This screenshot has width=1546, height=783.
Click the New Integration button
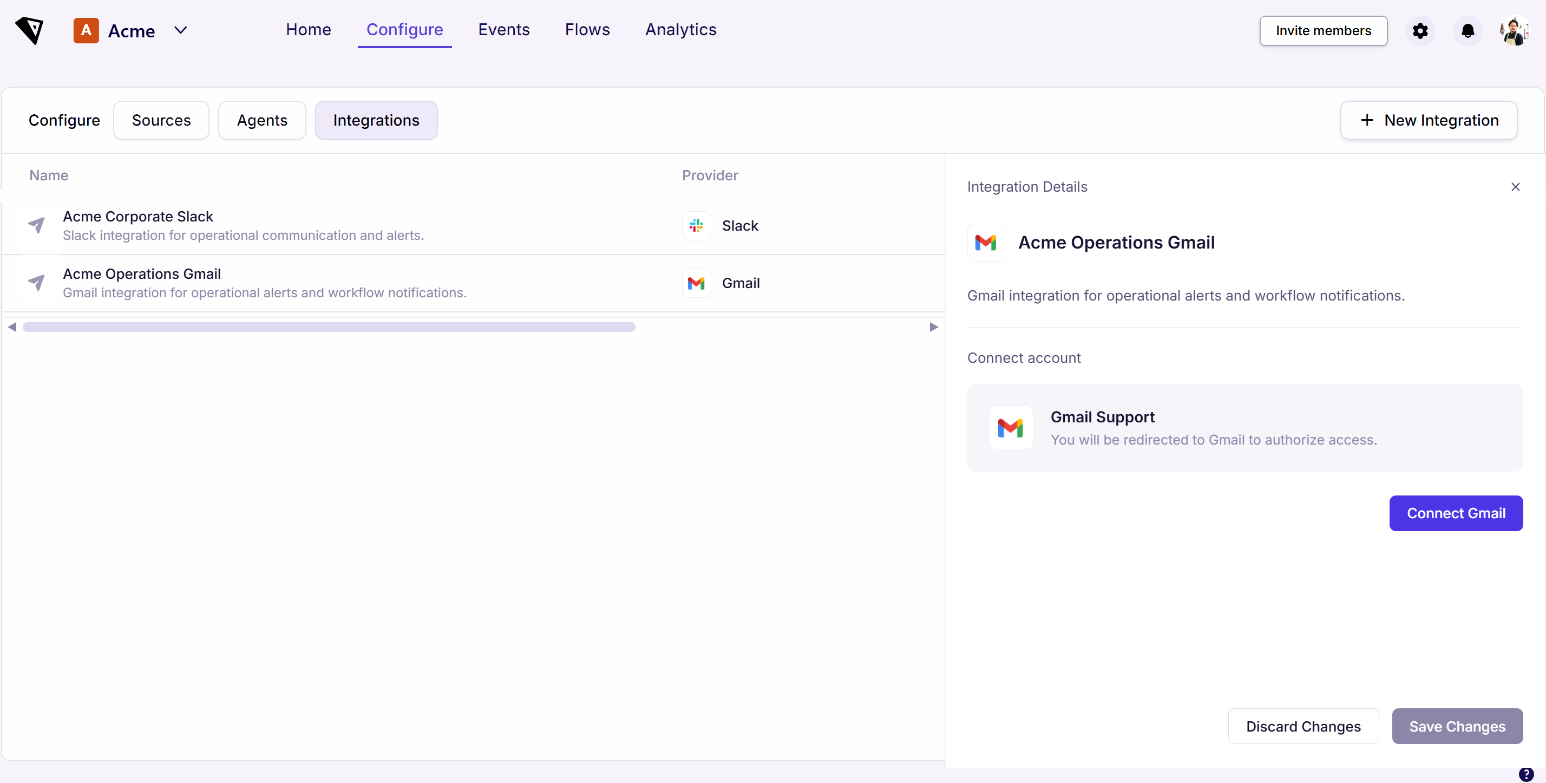[1429, 120]
